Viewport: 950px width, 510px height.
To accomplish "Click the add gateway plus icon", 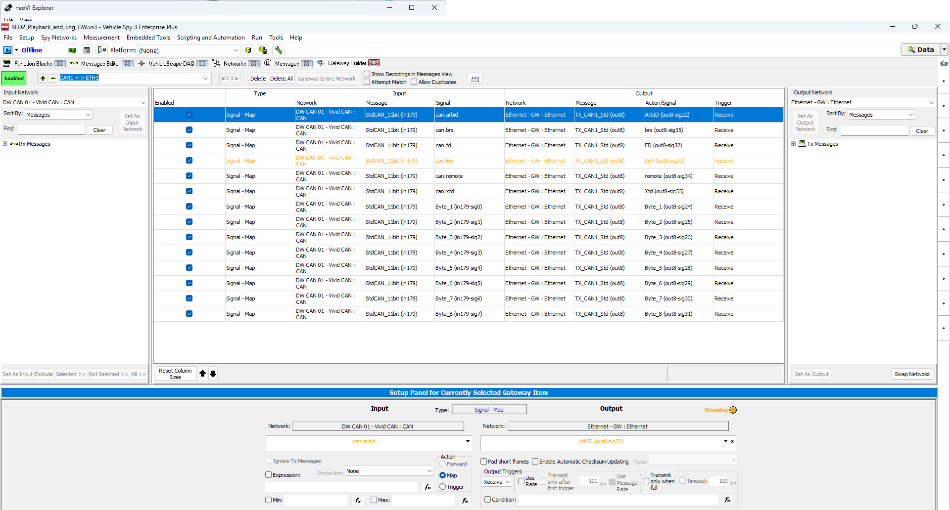I will 43,78.
